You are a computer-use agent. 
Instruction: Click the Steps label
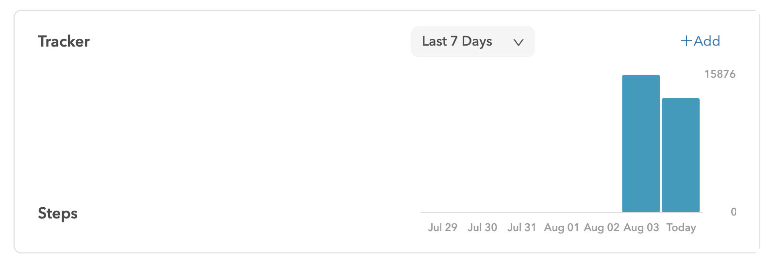(x=58, y=214)
